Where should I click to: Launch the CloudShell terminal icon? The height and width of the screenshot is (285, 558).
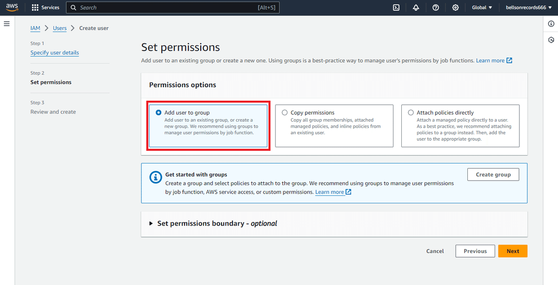coord(396,7)
